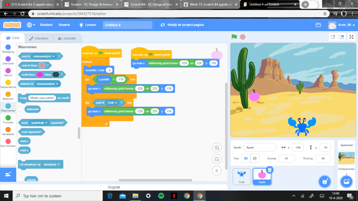Viewport: 358px width, 201px height.
Task: Click the pink color swatch in raak ik kleur
Action: point(42,65)
